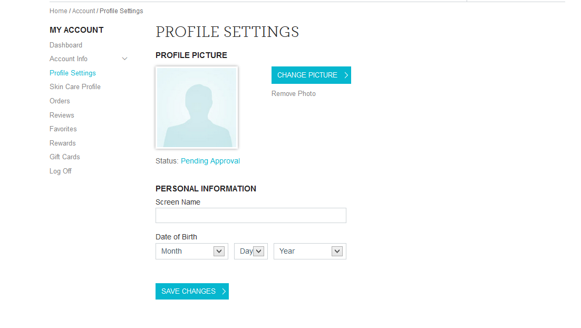Navigate to Orders in sidebar

(x=60, y=101)
